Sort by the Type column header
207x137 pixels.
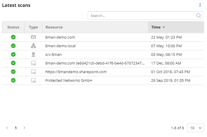point(33,27)
